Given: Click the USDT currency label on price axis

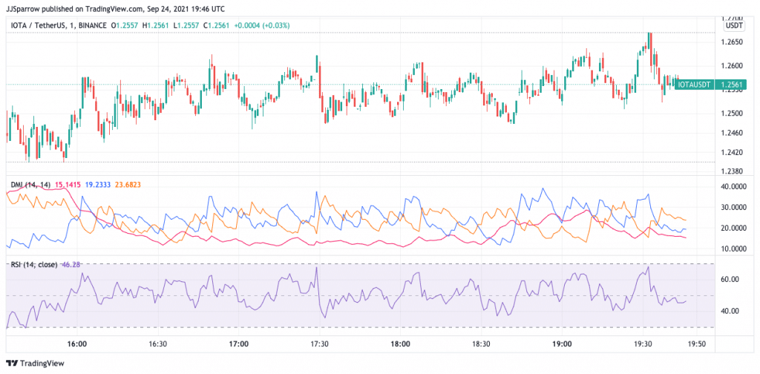Looking at the screenshot, I should (733, 26).
